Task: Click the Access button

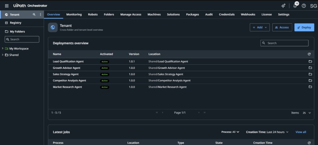Action: pyautogui.click(x=282, y=28)
